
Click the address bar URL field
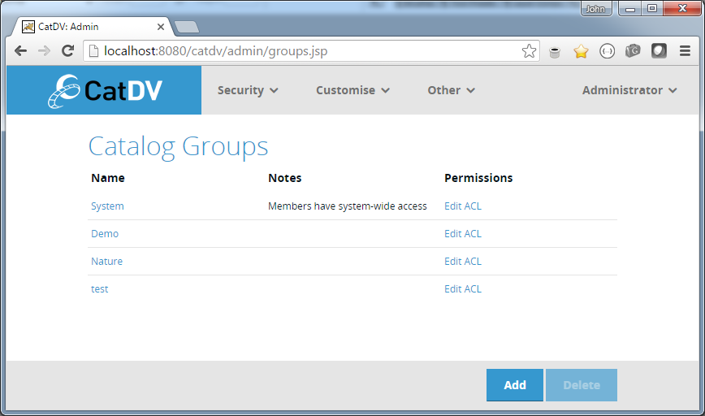(310, 51)
